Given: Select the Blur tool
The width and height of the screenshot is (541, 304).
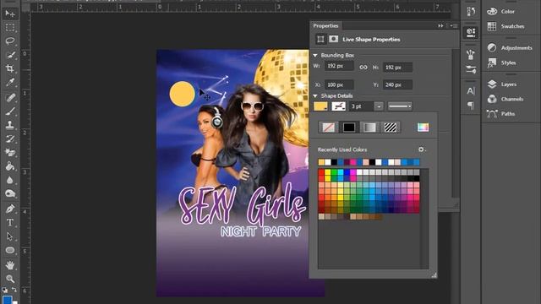Looking at the screenshot, I should pos(9,180).
